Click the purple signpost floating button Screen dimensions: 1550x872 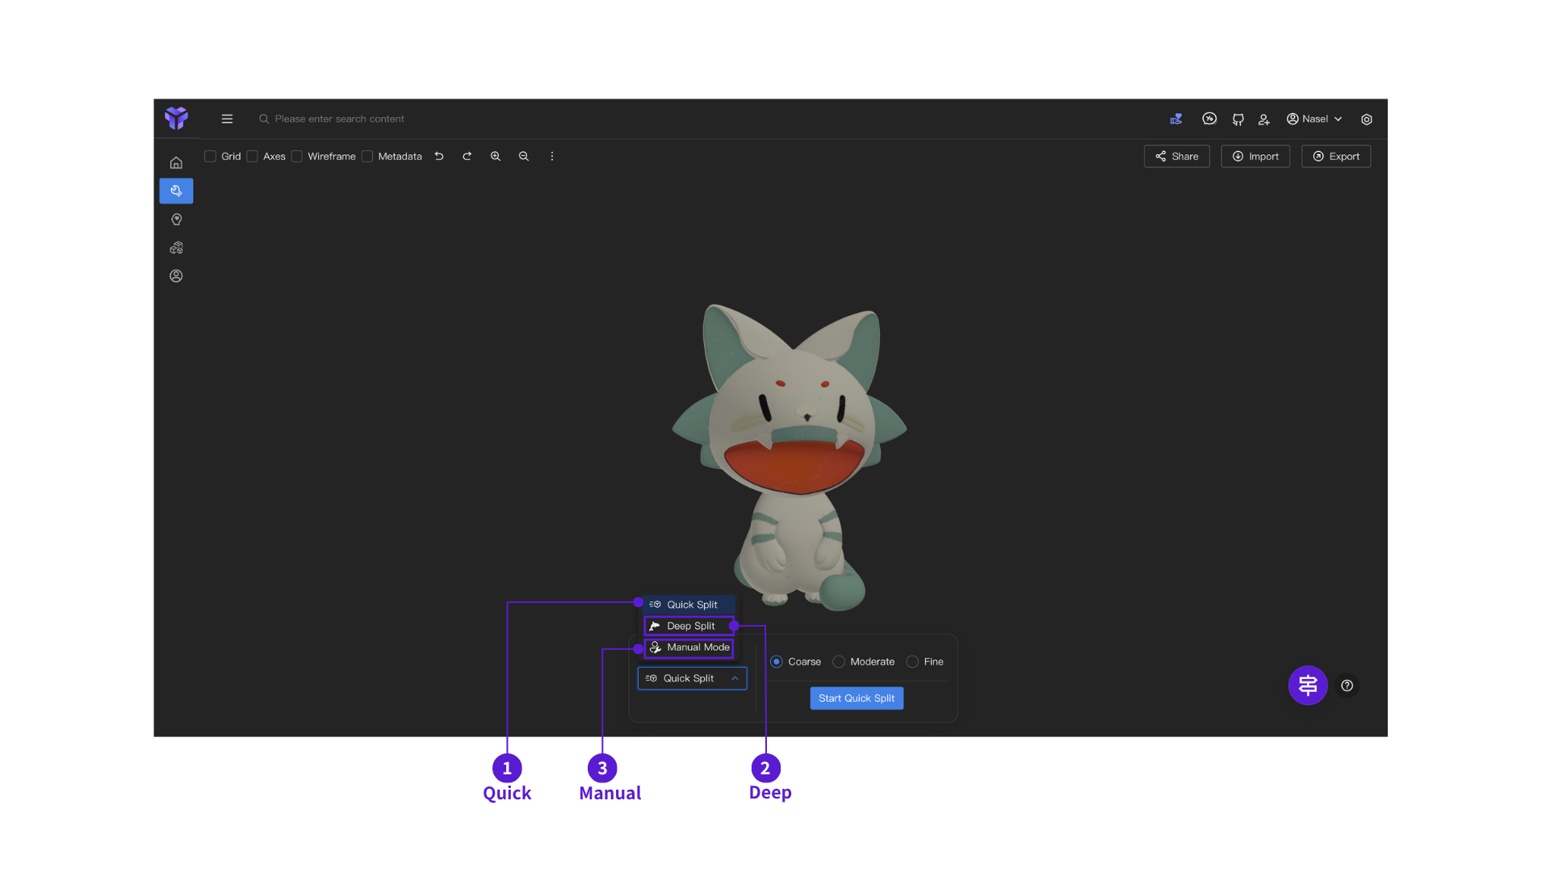click(x=1308, y=685)
